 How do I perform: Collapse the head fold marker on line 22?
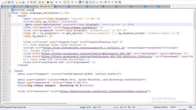click(10, 71)
